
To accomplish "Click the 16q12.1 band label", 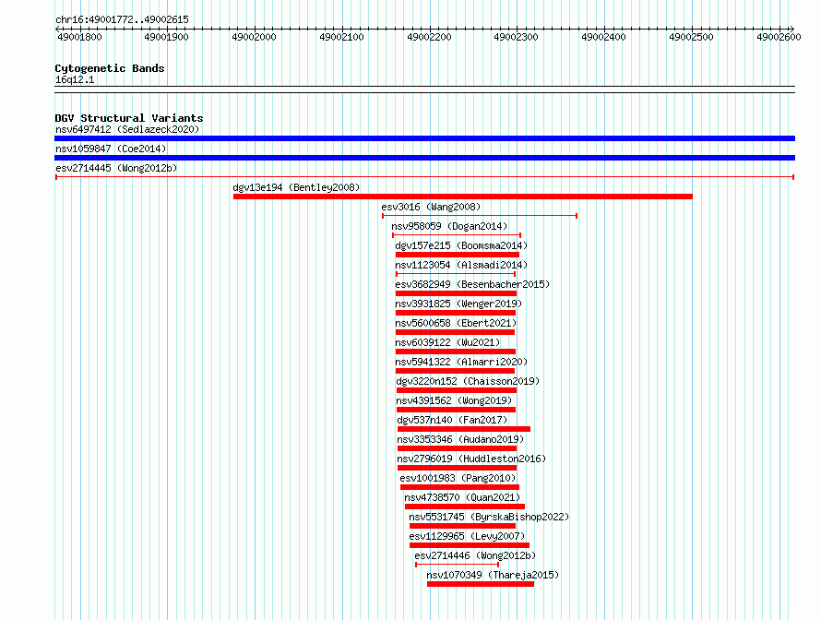I will pos(75,79).
